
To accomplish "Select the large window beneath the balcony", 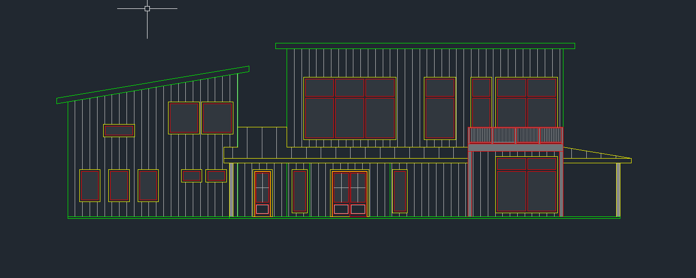I will pyautogui.click(x=527, y=185).
